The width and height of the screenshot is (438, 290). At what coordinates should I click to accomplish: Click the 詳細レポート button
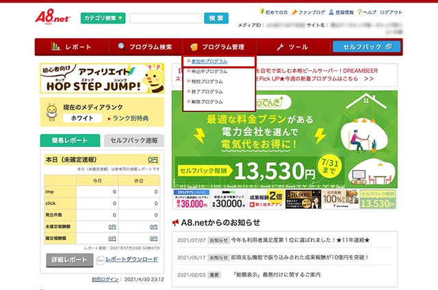tap(70, 260)
